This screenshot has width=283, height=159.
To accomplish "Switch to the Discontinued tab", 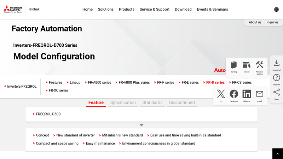I will [182, 102].
